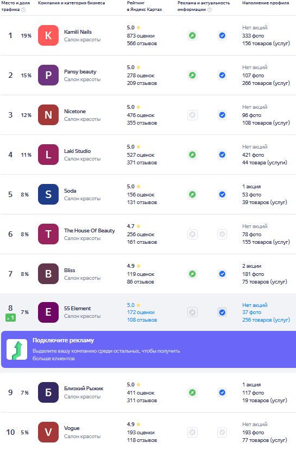Select the Laki Studio company name
This screenshot has height=449, width=296.
pyautogui.click(x=78, y=151)
